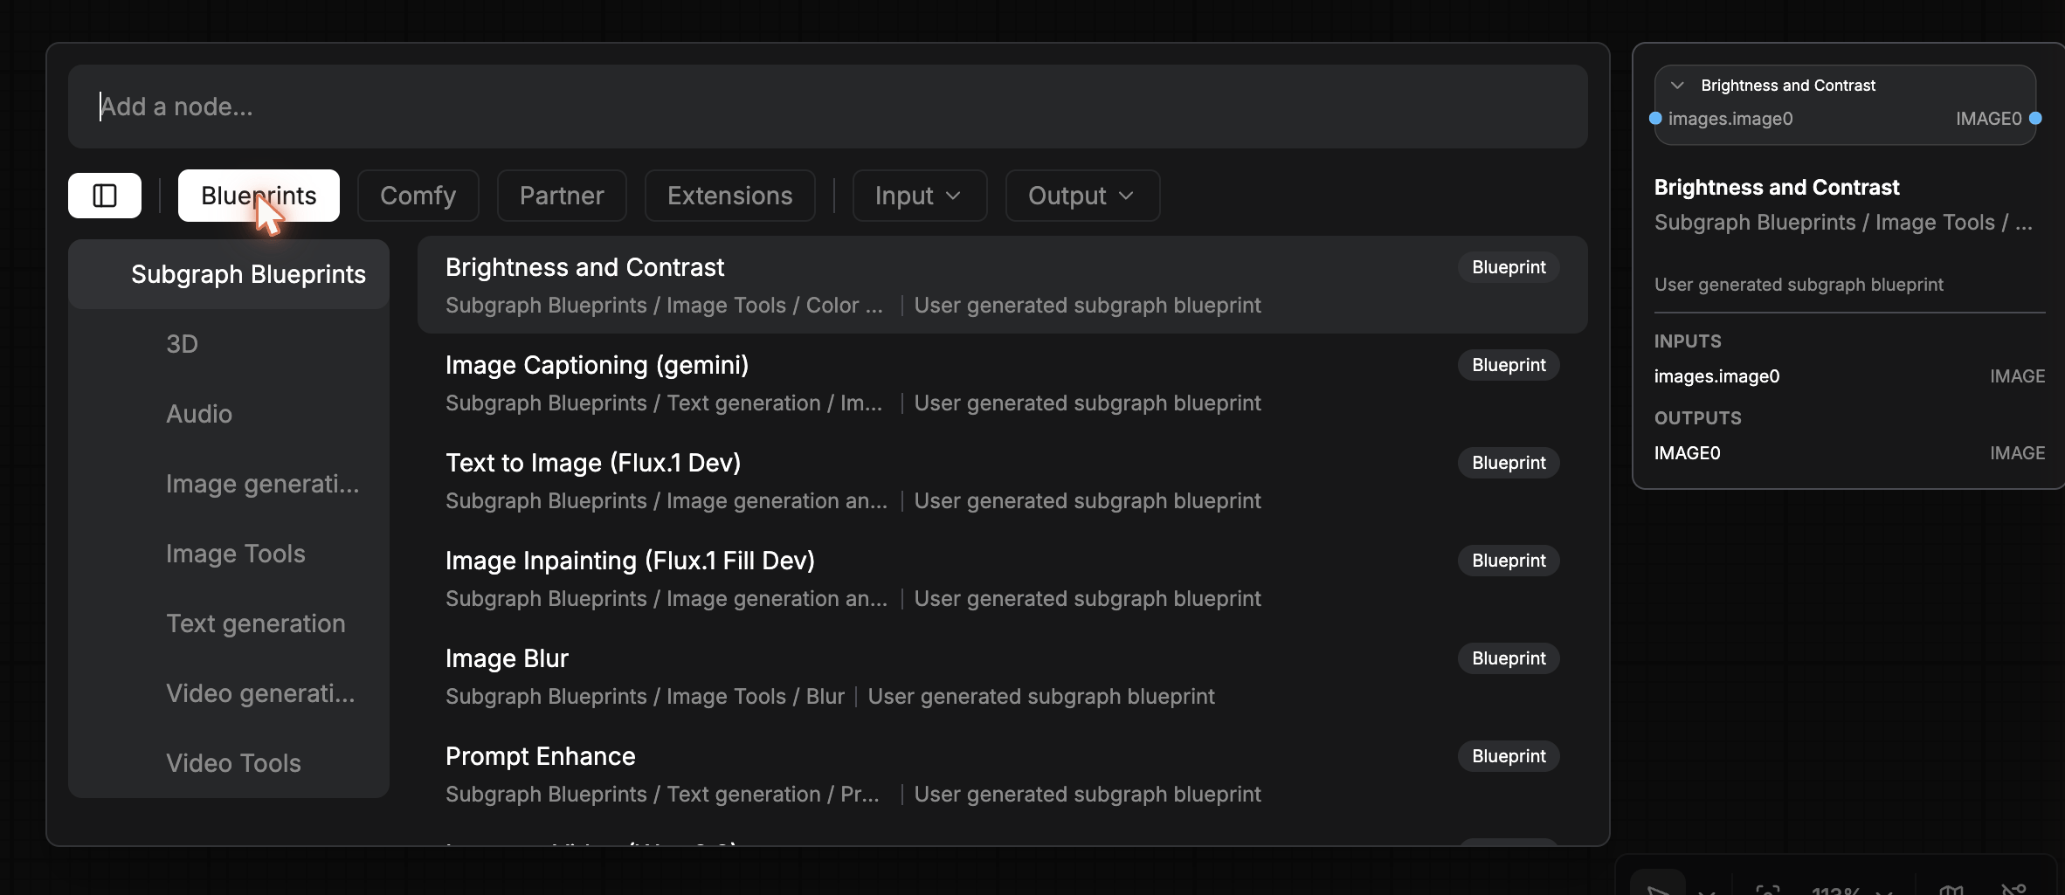Click the Blueprint badge on Brightness and Contrast
The image size is (2065, 895).
[1509, 267]
